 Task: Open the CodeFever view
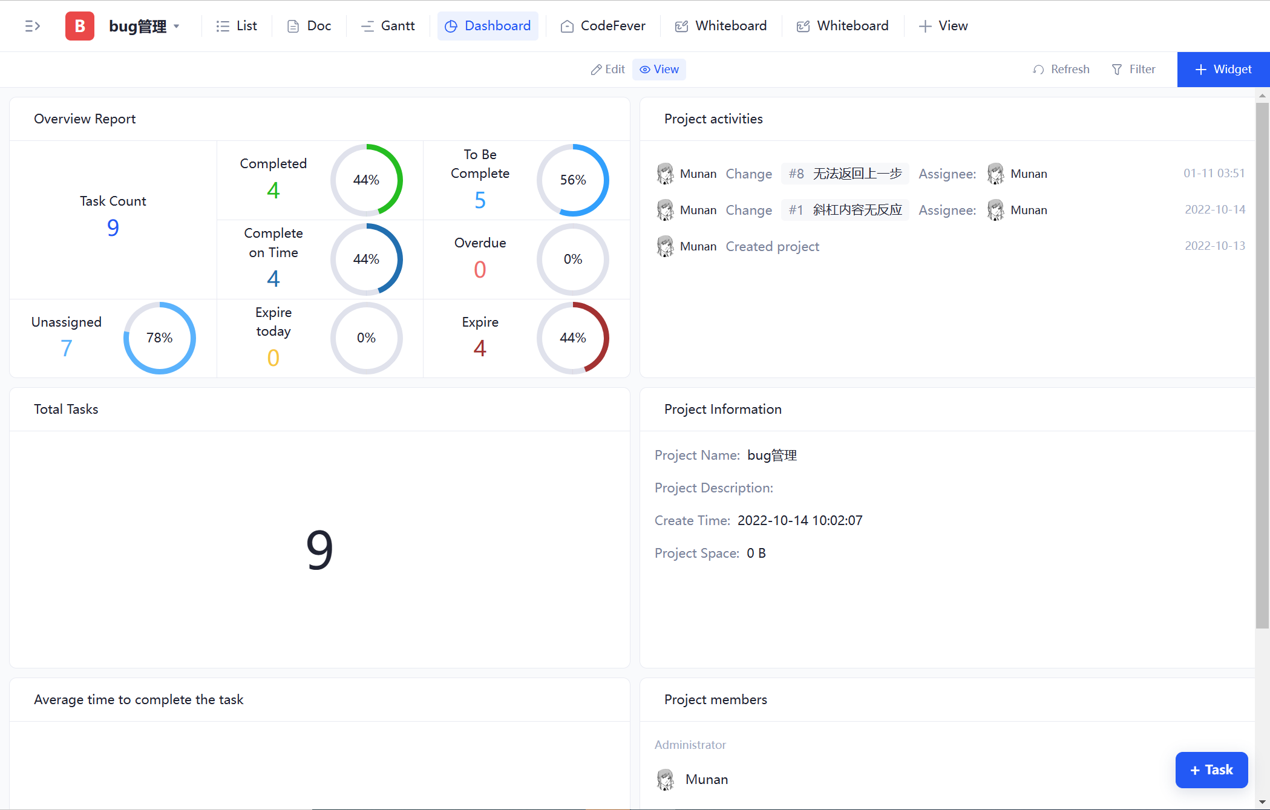click(x=603, y=26)
